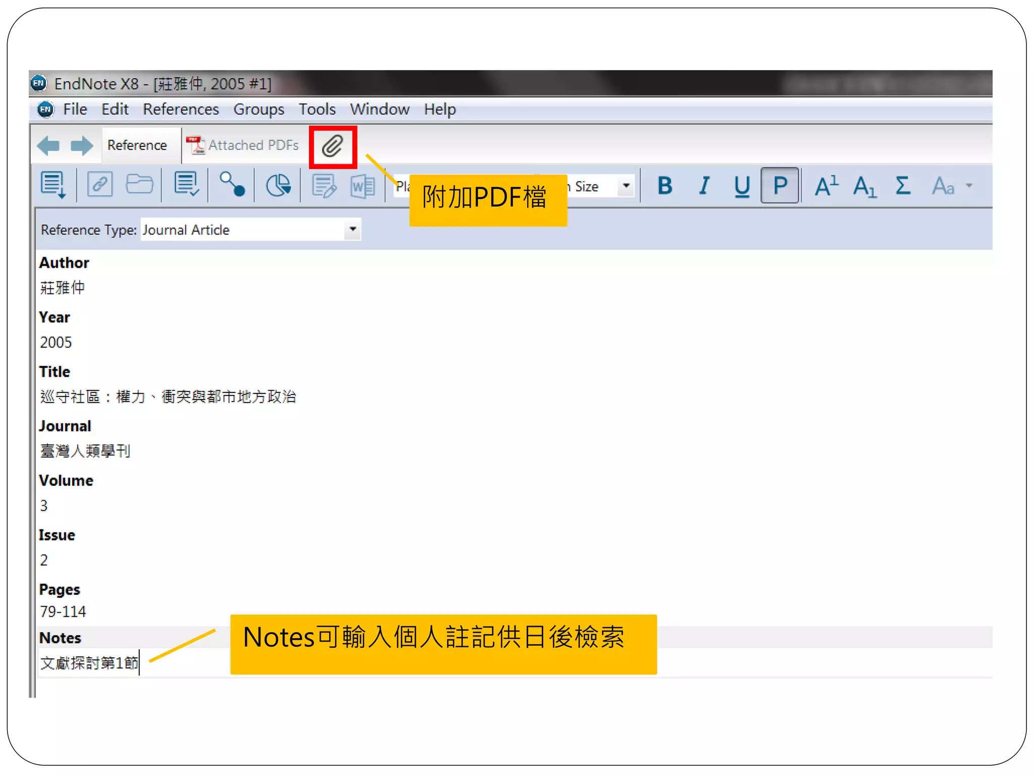Apply underline formatting
Screen dimensions: 1034x776
pyautogui.click(x=742, y=186)
